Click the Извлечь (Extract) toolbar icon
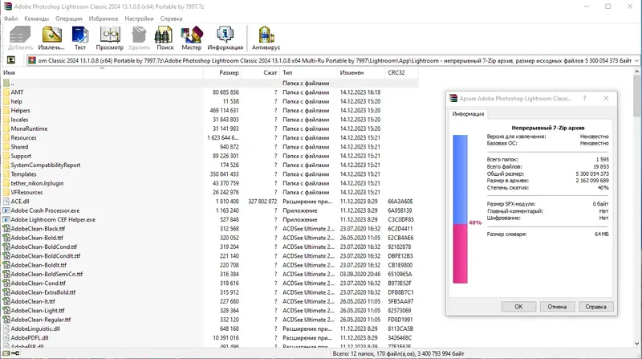 coord(52,35)
